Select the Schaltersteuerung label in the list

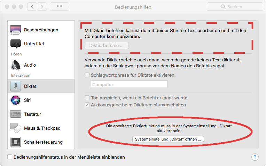(x=43, y=142)
